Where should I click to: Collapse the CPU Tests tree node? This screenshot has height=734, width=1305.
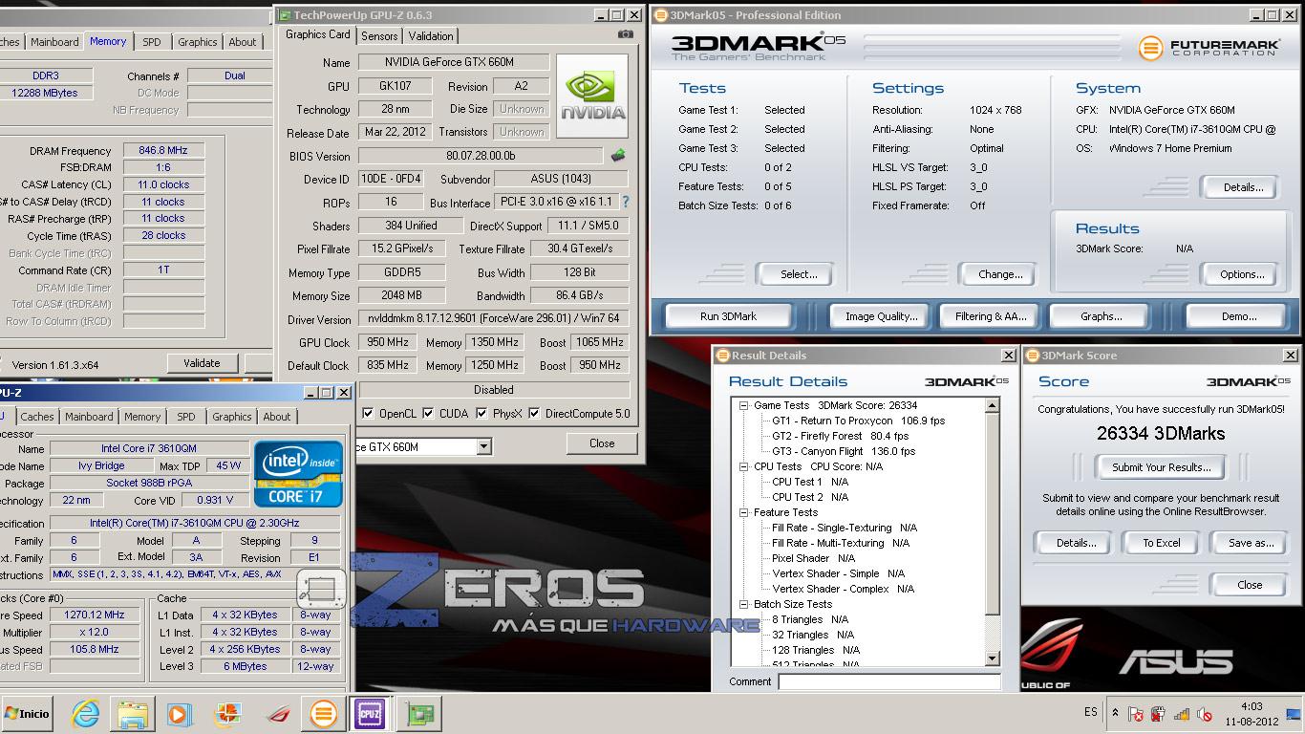click(x=744, y=466)
